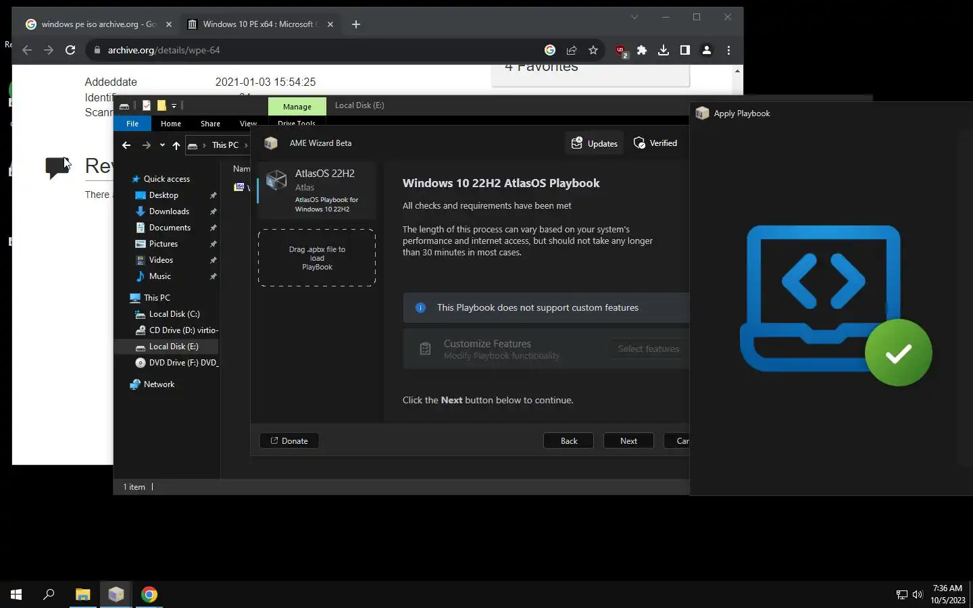Click the ISO file icon in the file list
Viewport: 973px width, 608px height.
coord(240,187)
